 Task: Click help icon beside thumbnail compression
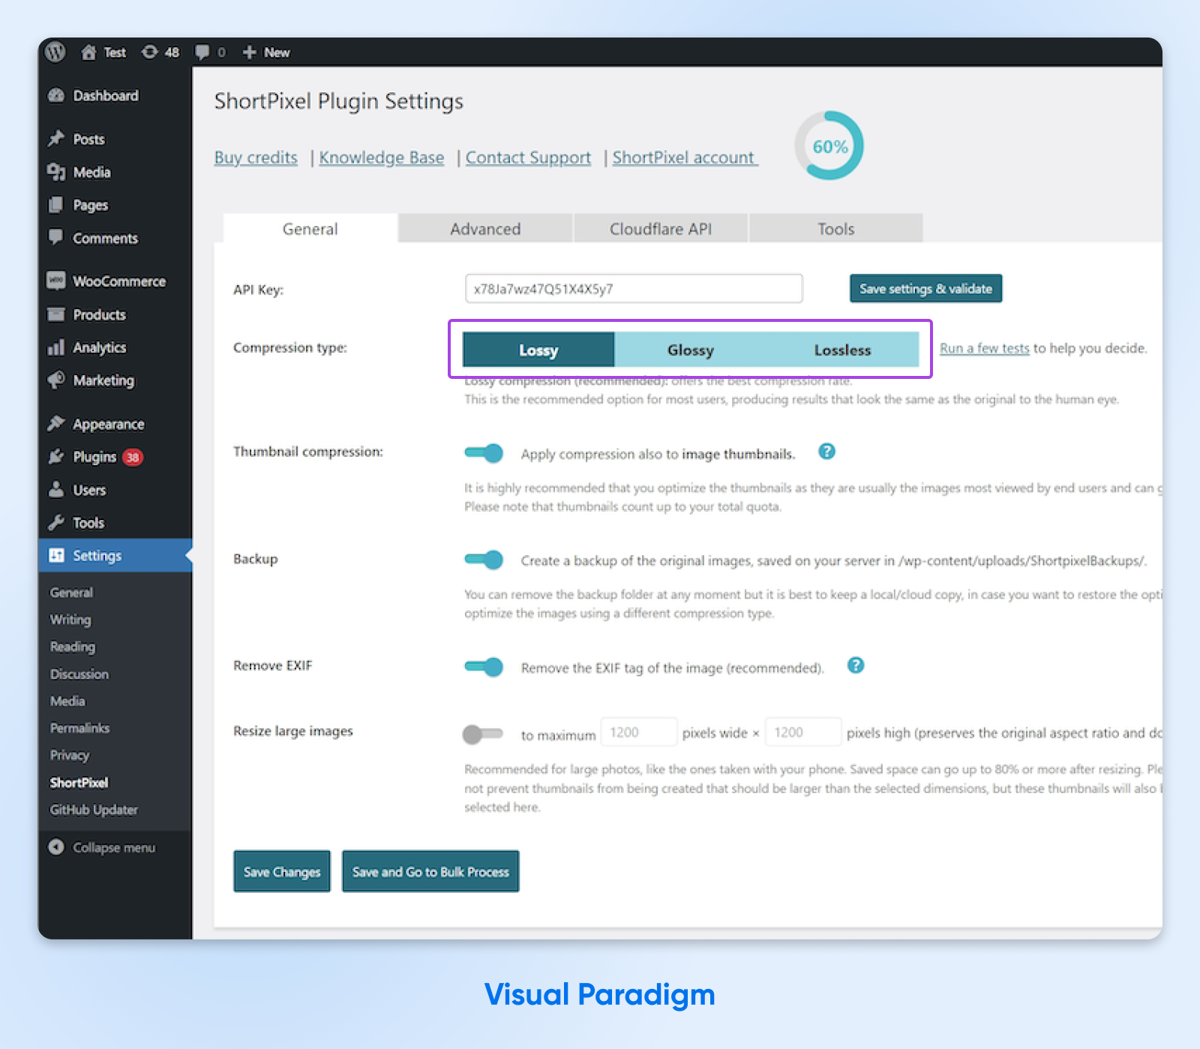tap(826, 451)
